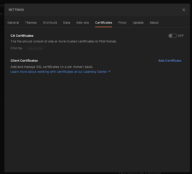Viewport: 192px width, 174px height.
Task: Click the SSL certificates per domain description
Action: coord(52,67)
